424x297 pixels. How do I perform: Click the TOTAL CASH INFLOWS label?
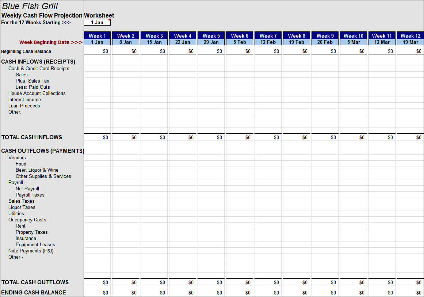32,137
